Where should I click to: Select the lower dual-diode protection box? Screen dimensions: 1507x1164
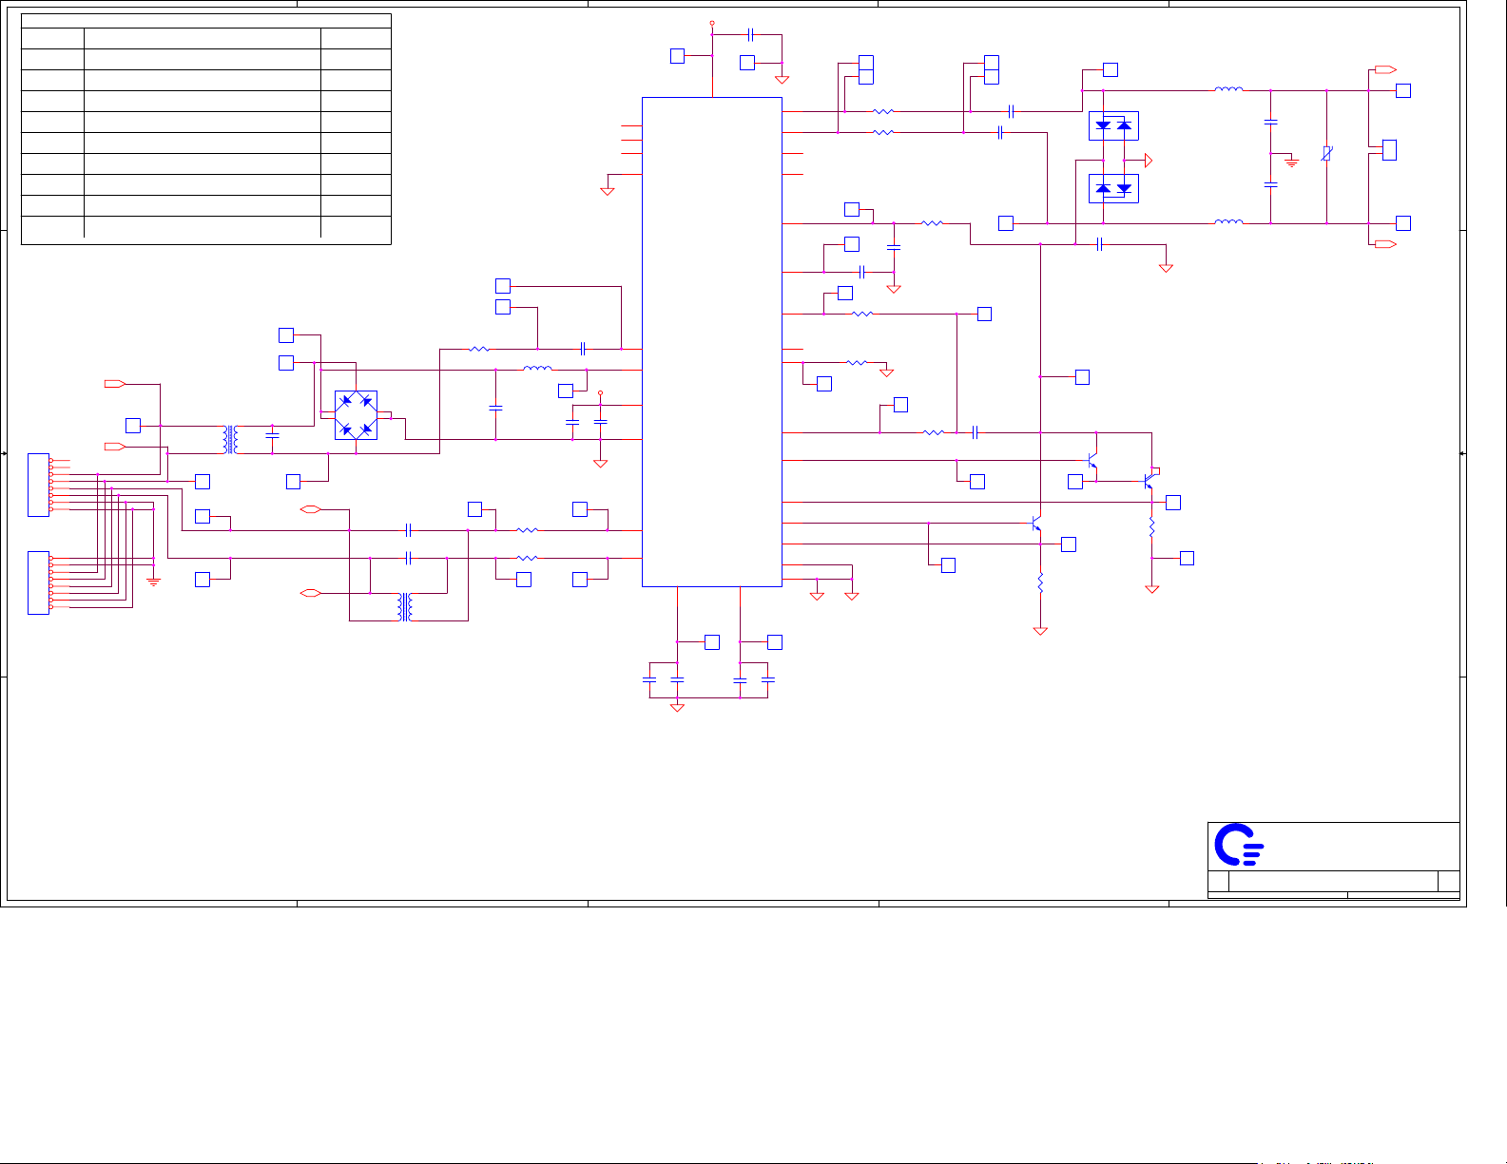1113,188
